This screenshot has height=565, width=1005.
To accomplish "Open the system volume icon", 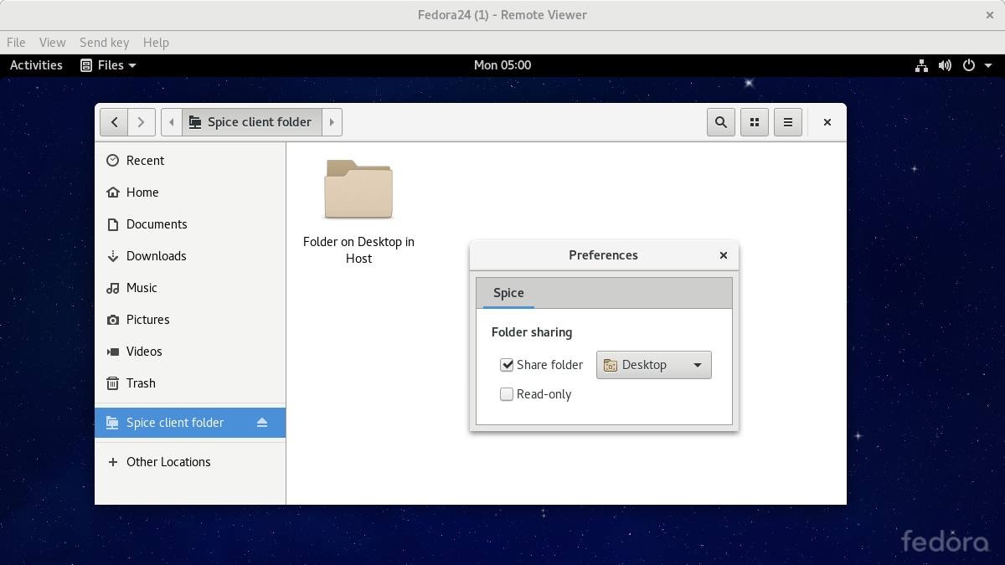I will click(x=945, y=65).
